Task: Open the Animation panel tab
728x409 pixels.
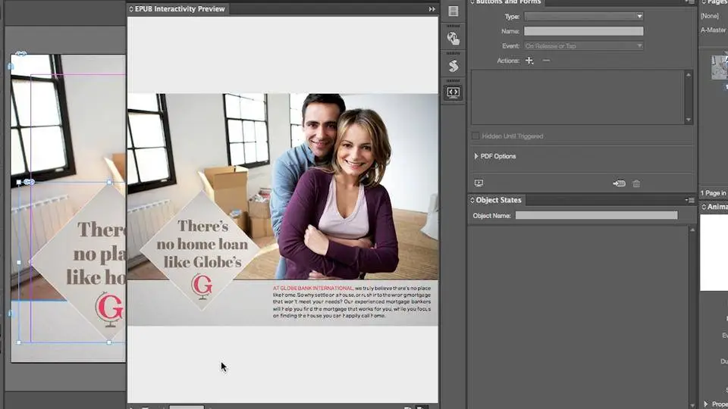Action: (717, 206)
